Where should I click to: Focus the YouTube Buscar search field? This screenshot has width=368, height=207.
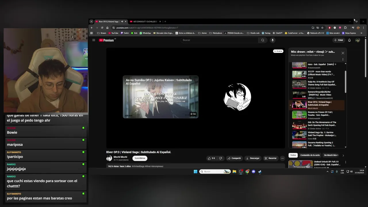[x=220, y=40]
